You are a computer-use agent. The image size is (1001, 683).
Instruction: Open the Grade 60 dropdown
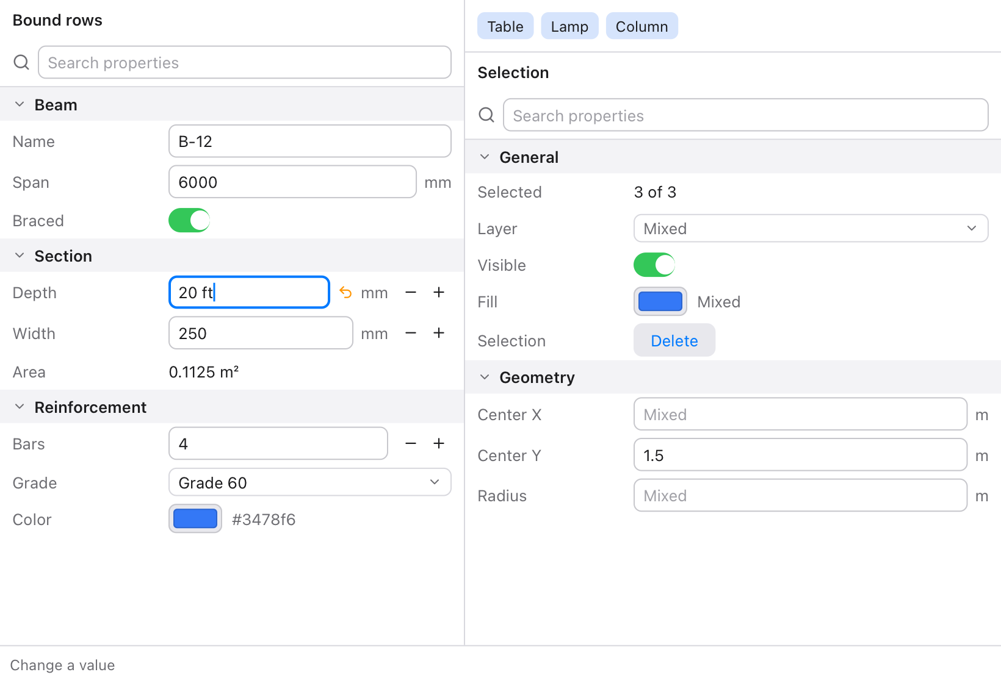(x=310, y=482)
